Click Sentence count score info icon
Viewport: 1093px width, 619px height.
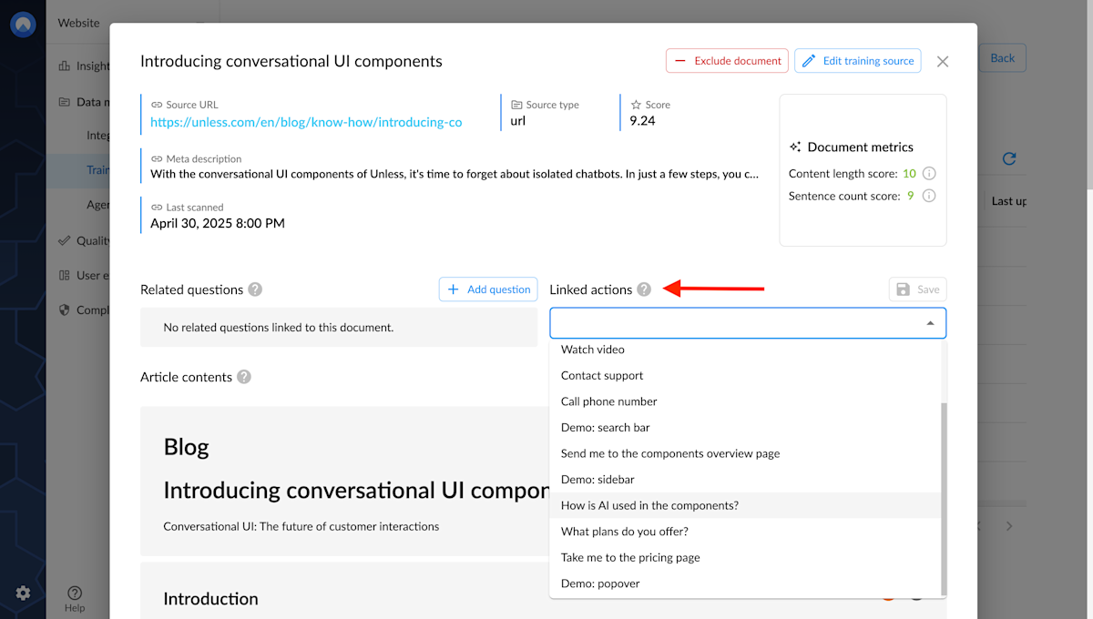point(929,196)
